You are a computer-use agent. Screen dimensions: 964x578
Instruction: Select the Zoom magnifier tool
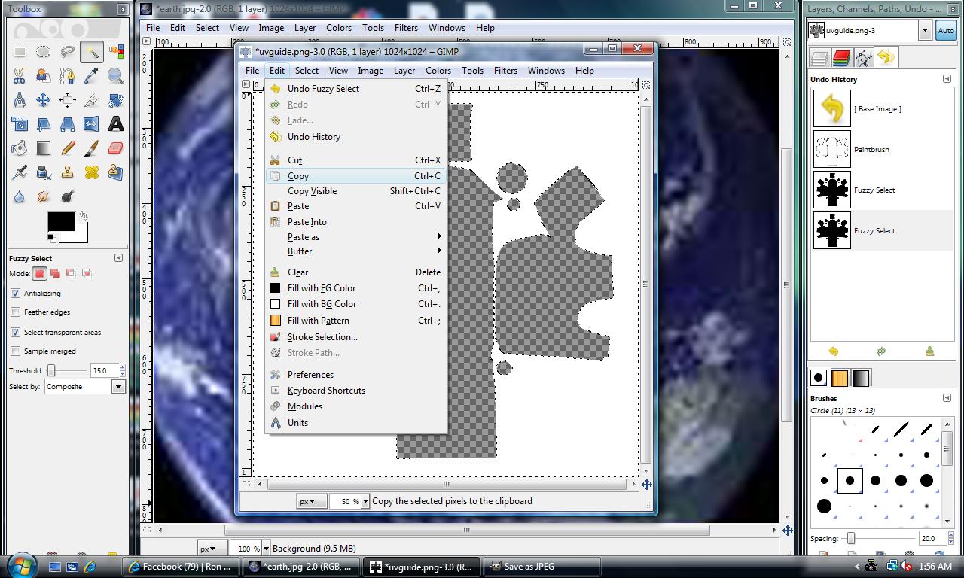click(x=116, y=76)
